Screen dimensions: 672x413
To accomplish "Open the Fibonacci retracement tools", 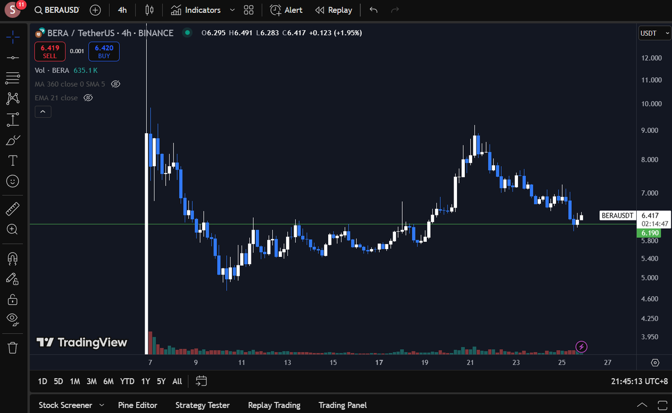I will [12, 78].
